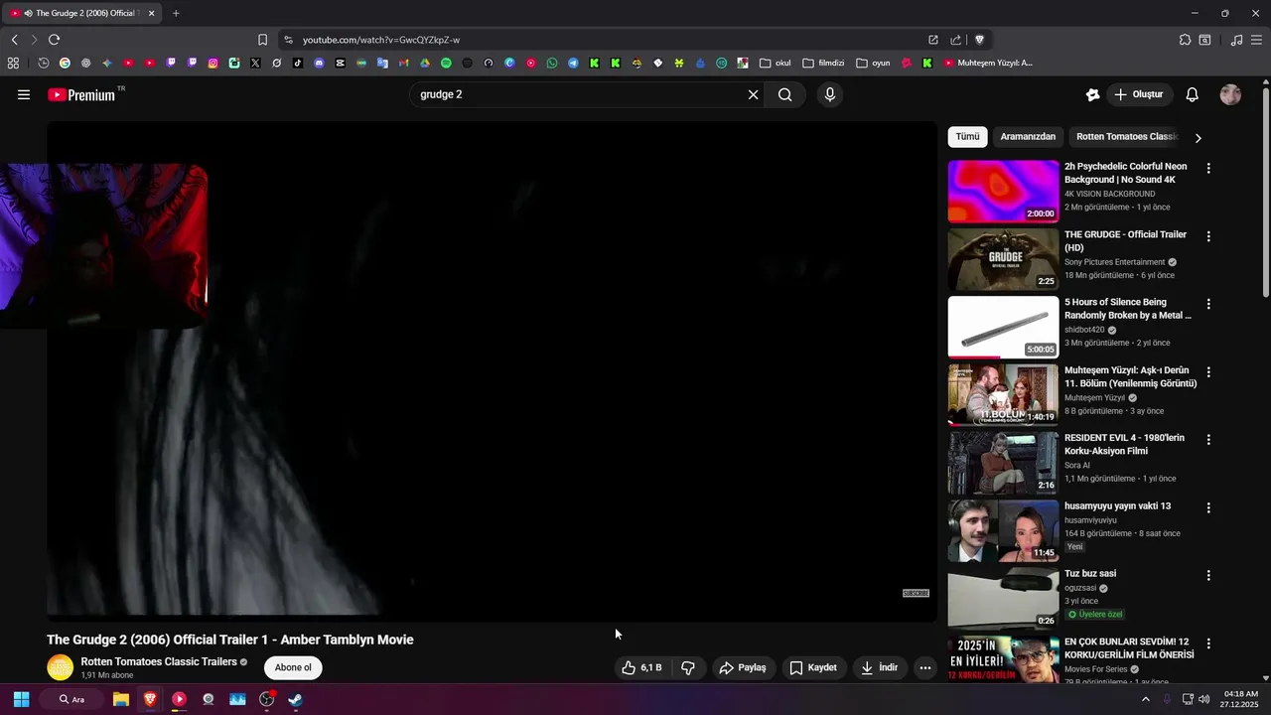The height and width of the screenshot is (715, 1271).
Task: Click the YouTube search input field
Action: (576, 94)
